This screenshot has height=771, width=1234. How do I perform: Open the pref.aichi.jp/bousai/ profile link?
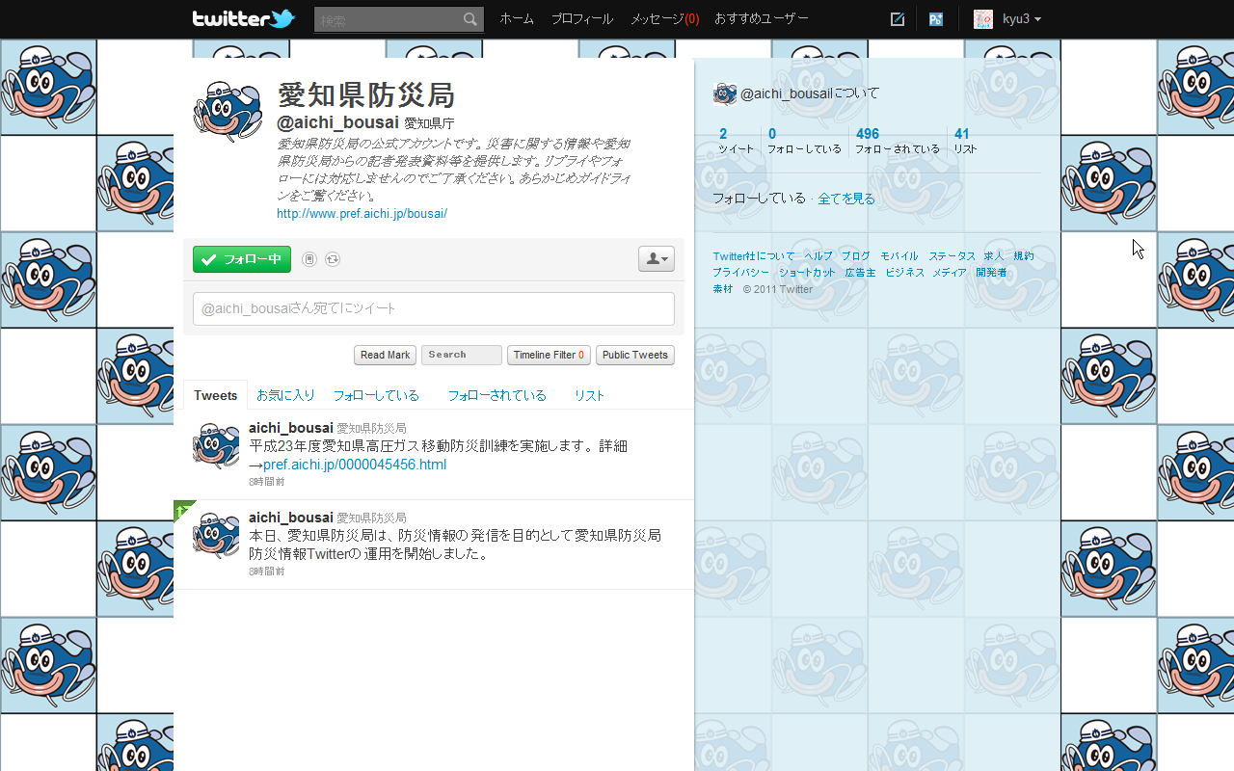click(362, 214)
